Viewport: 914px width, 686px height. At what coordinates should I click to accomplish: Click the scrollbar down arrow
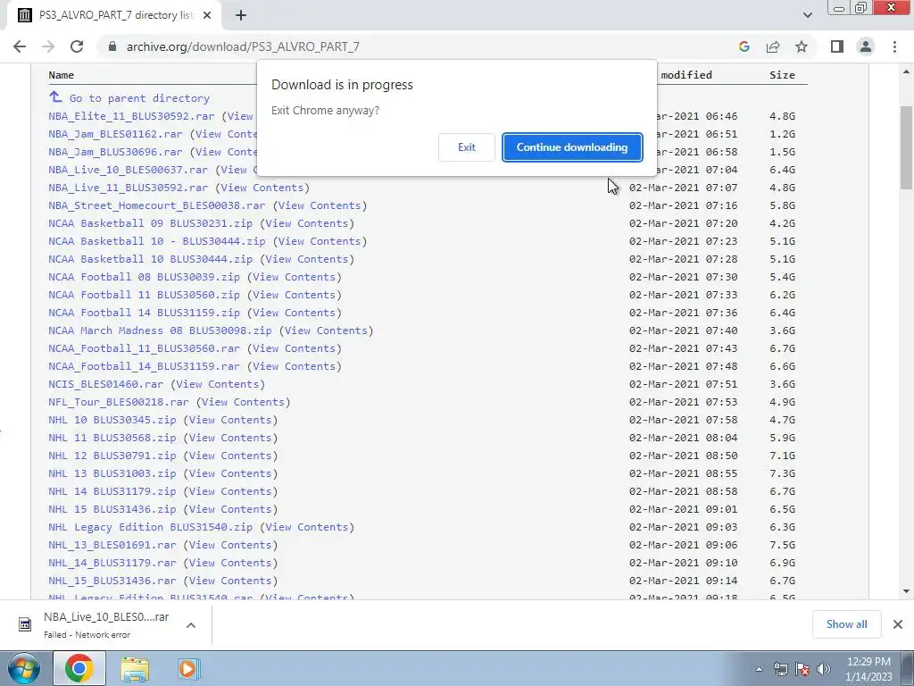906,591
